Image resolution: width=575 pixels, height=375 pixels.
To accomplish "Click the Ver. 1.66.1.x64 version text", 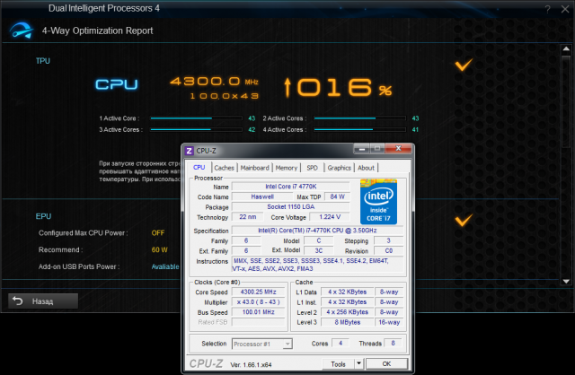I will (251, 365).
